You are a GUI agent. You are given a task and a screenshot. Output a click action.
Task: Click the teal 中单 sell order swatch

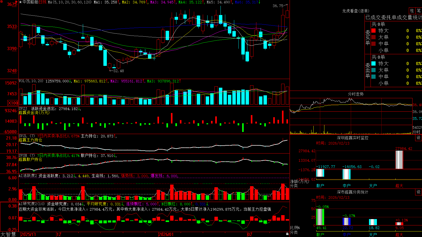click(373, 77)
